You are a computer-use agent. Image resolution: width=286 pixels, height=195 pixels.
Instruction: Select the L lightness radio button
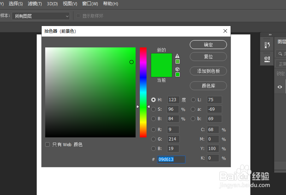[193, 100]
